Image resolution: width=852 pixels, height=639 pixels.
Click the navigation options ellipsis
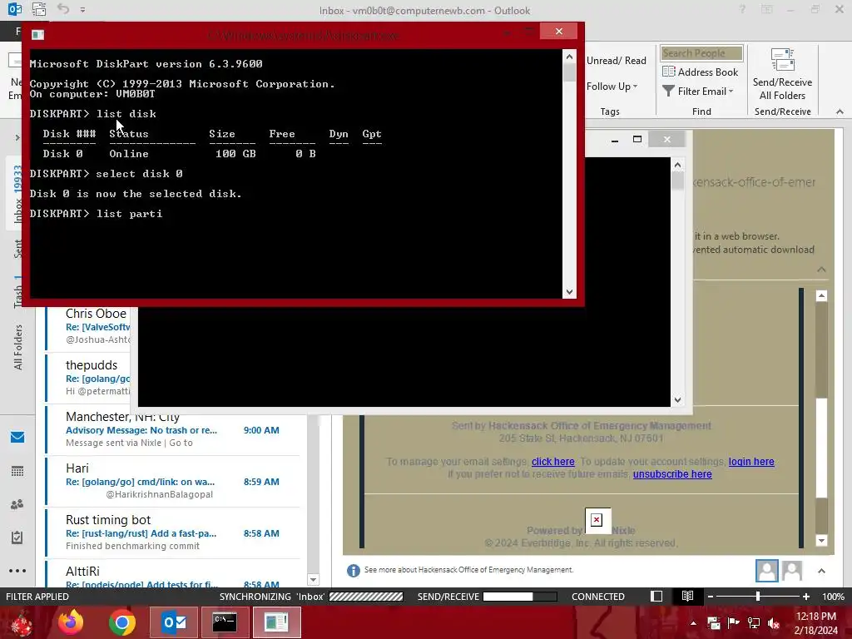point(17,571)
